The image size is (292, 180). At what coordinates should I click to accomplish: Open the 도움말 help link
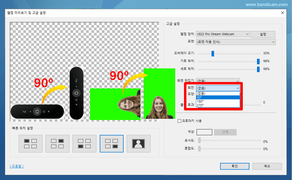click(x=16, y=166)
